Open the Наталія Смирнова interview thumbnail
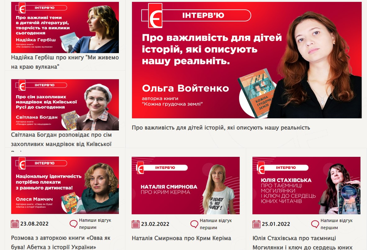Image resolution: width=367 pixels, height=250 pixels. (x=186, y=185)
